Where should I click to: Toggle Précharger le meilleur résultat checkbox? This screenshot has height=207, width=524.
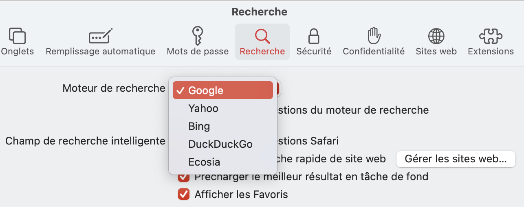click(184, 177)
